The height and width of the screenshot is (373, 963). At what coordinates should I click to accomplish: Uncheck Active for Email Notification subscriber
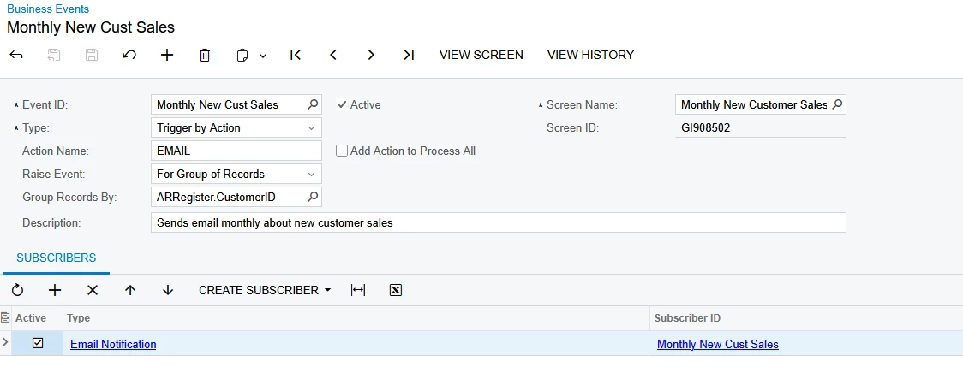point(38,344)
